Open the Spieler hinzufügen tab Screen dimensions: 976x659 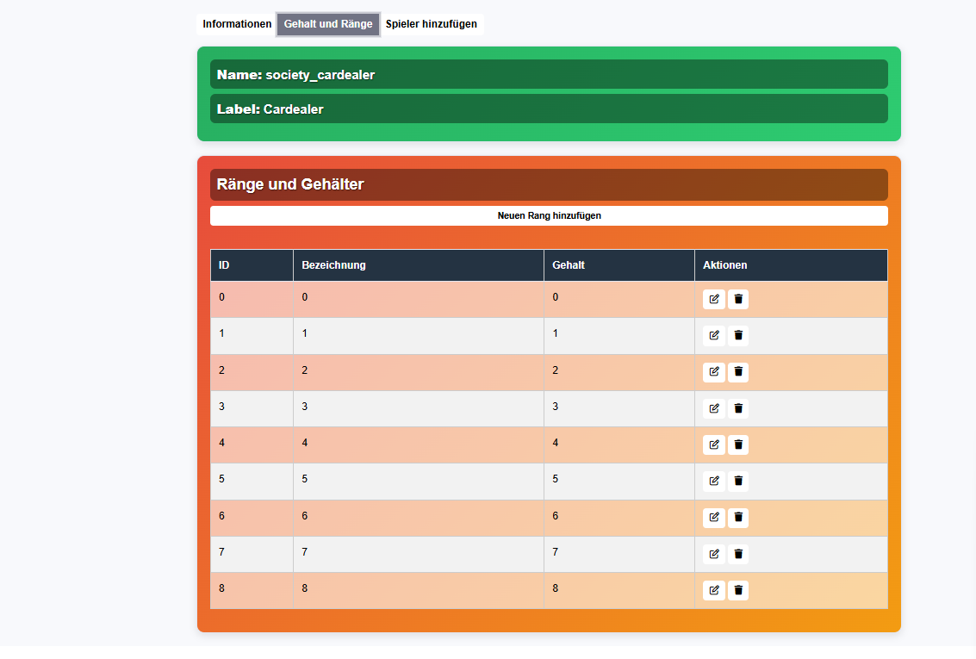tap(432, 24)
